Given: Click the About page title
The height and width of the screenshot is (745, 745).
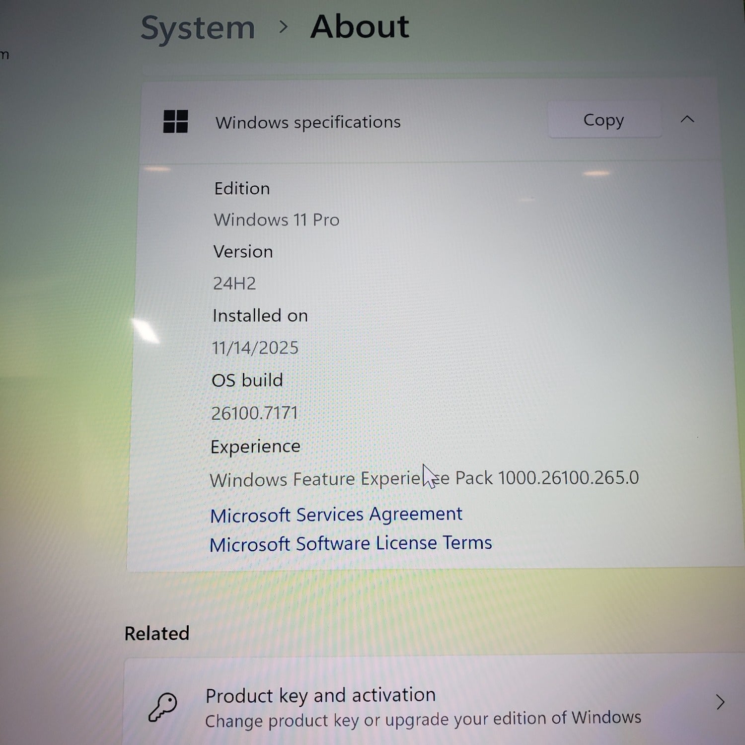Looking at the screenshot, I should pyautogui.click(x=360, y=27).
